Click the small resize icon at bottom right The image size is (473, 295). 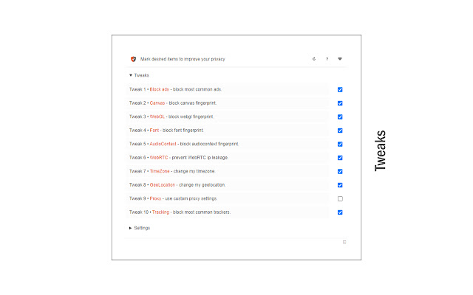344,242
